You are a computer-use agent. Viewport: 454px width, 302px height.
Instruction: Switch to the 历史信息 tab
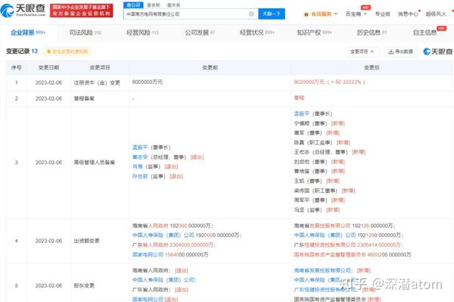coord(372,33)
